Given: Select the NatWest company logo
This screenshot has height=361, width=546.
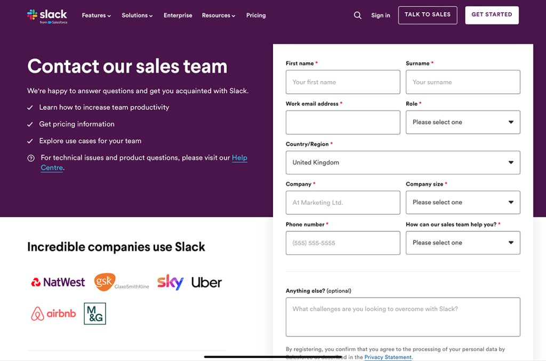Looking at the screenshot, I should [58, 282].
